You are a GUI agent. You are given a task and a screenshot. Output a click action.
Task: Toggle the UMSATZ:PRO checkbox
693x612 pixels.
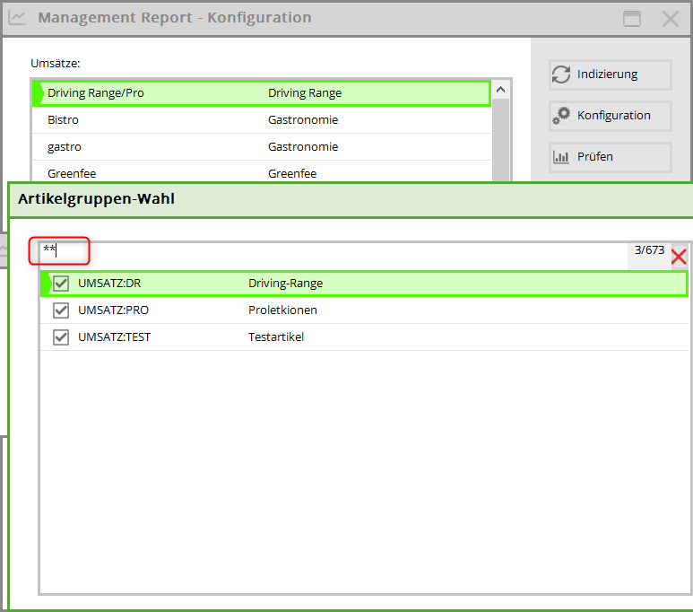pos(61,310)
